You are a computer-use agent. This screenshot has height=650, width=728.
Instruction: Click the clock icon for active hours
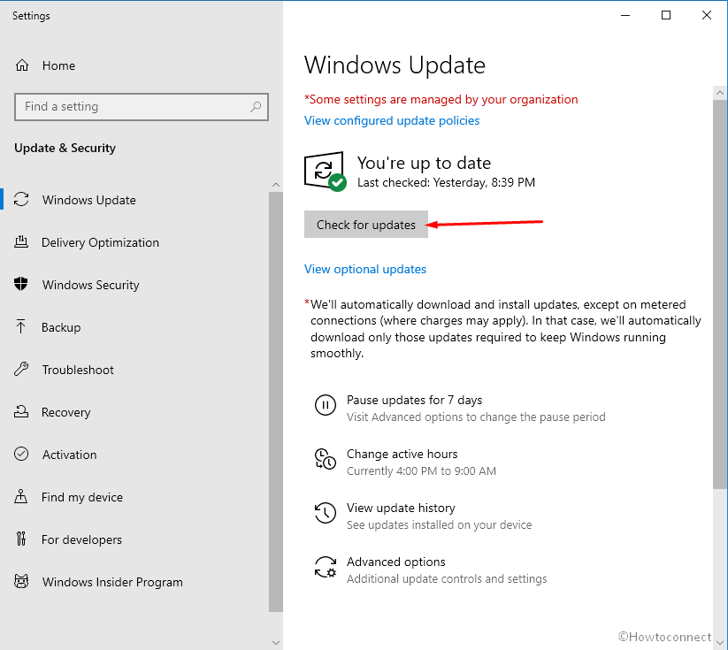(325, 459)
